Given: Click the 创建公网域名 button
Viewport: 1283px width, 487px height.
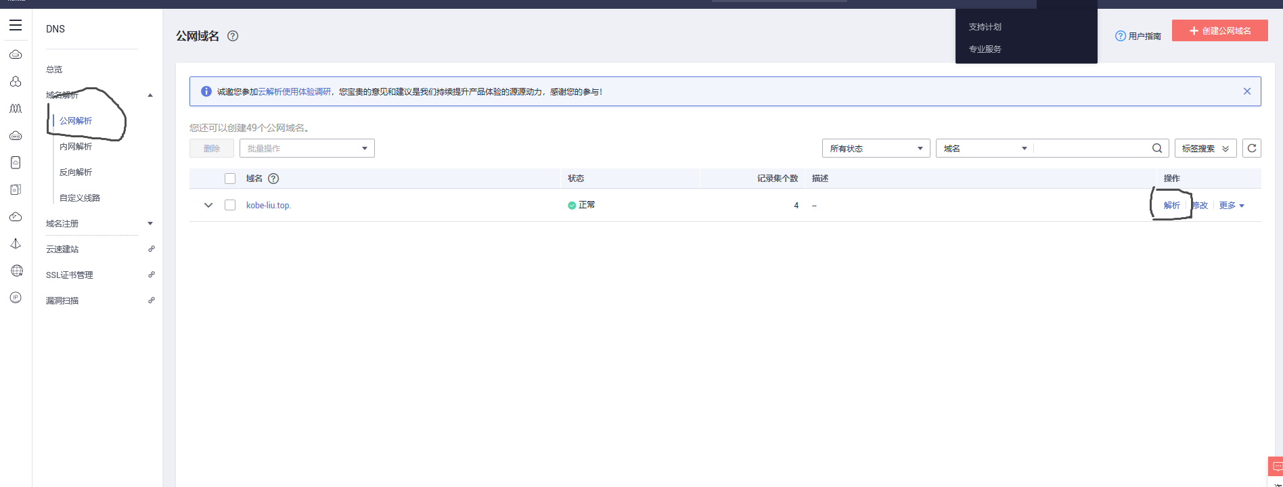Looking at the screenshot, I should [1220, 30].
